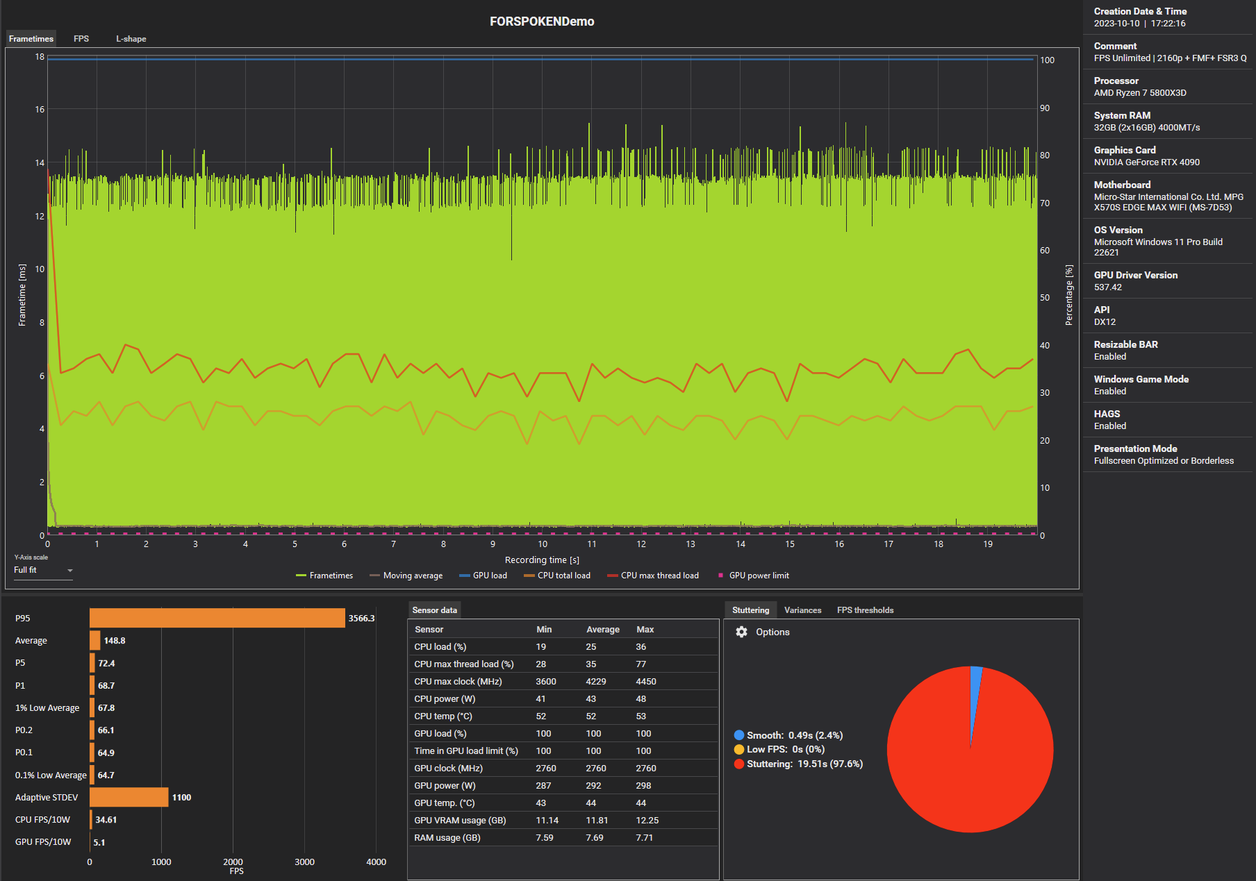This screenshot has width=1256, height=881.
Task: Click the P95 orange bar
Action: (x=217, y=618)
